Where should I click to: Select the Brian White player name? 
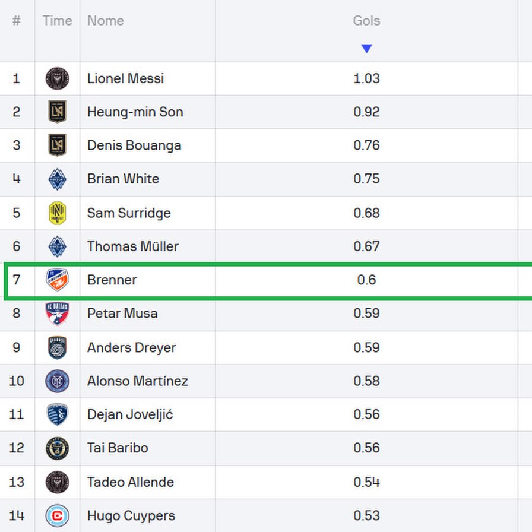tap(123, 179)
